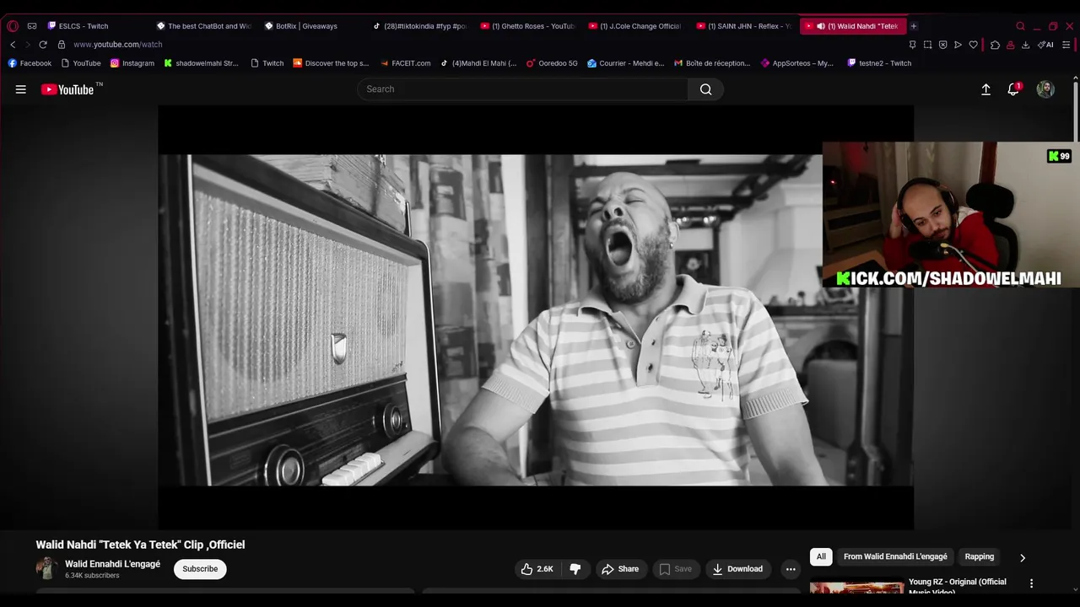Open the Instagram bookmark
This screenshot has height=607, width=1080.
132,63
